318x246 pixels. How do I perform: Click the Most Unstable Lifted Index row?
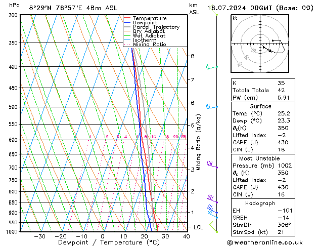coord(263,180)
